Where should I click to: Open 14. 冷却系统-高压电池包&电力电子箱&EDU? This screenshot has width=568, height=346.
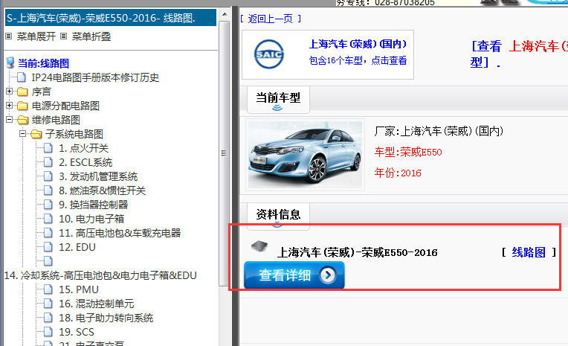click(x=100, y=275)
